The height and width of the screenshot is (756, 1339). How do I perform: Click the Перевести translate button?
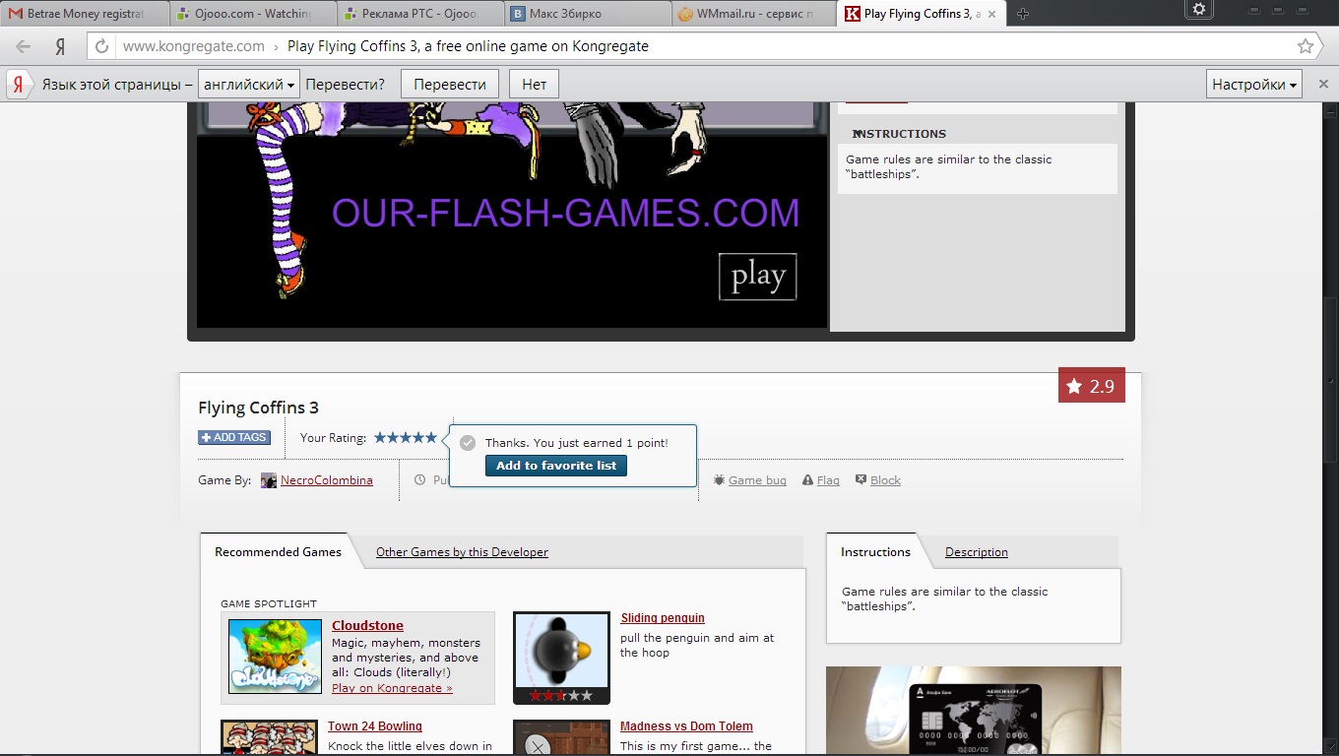point(450,85)
